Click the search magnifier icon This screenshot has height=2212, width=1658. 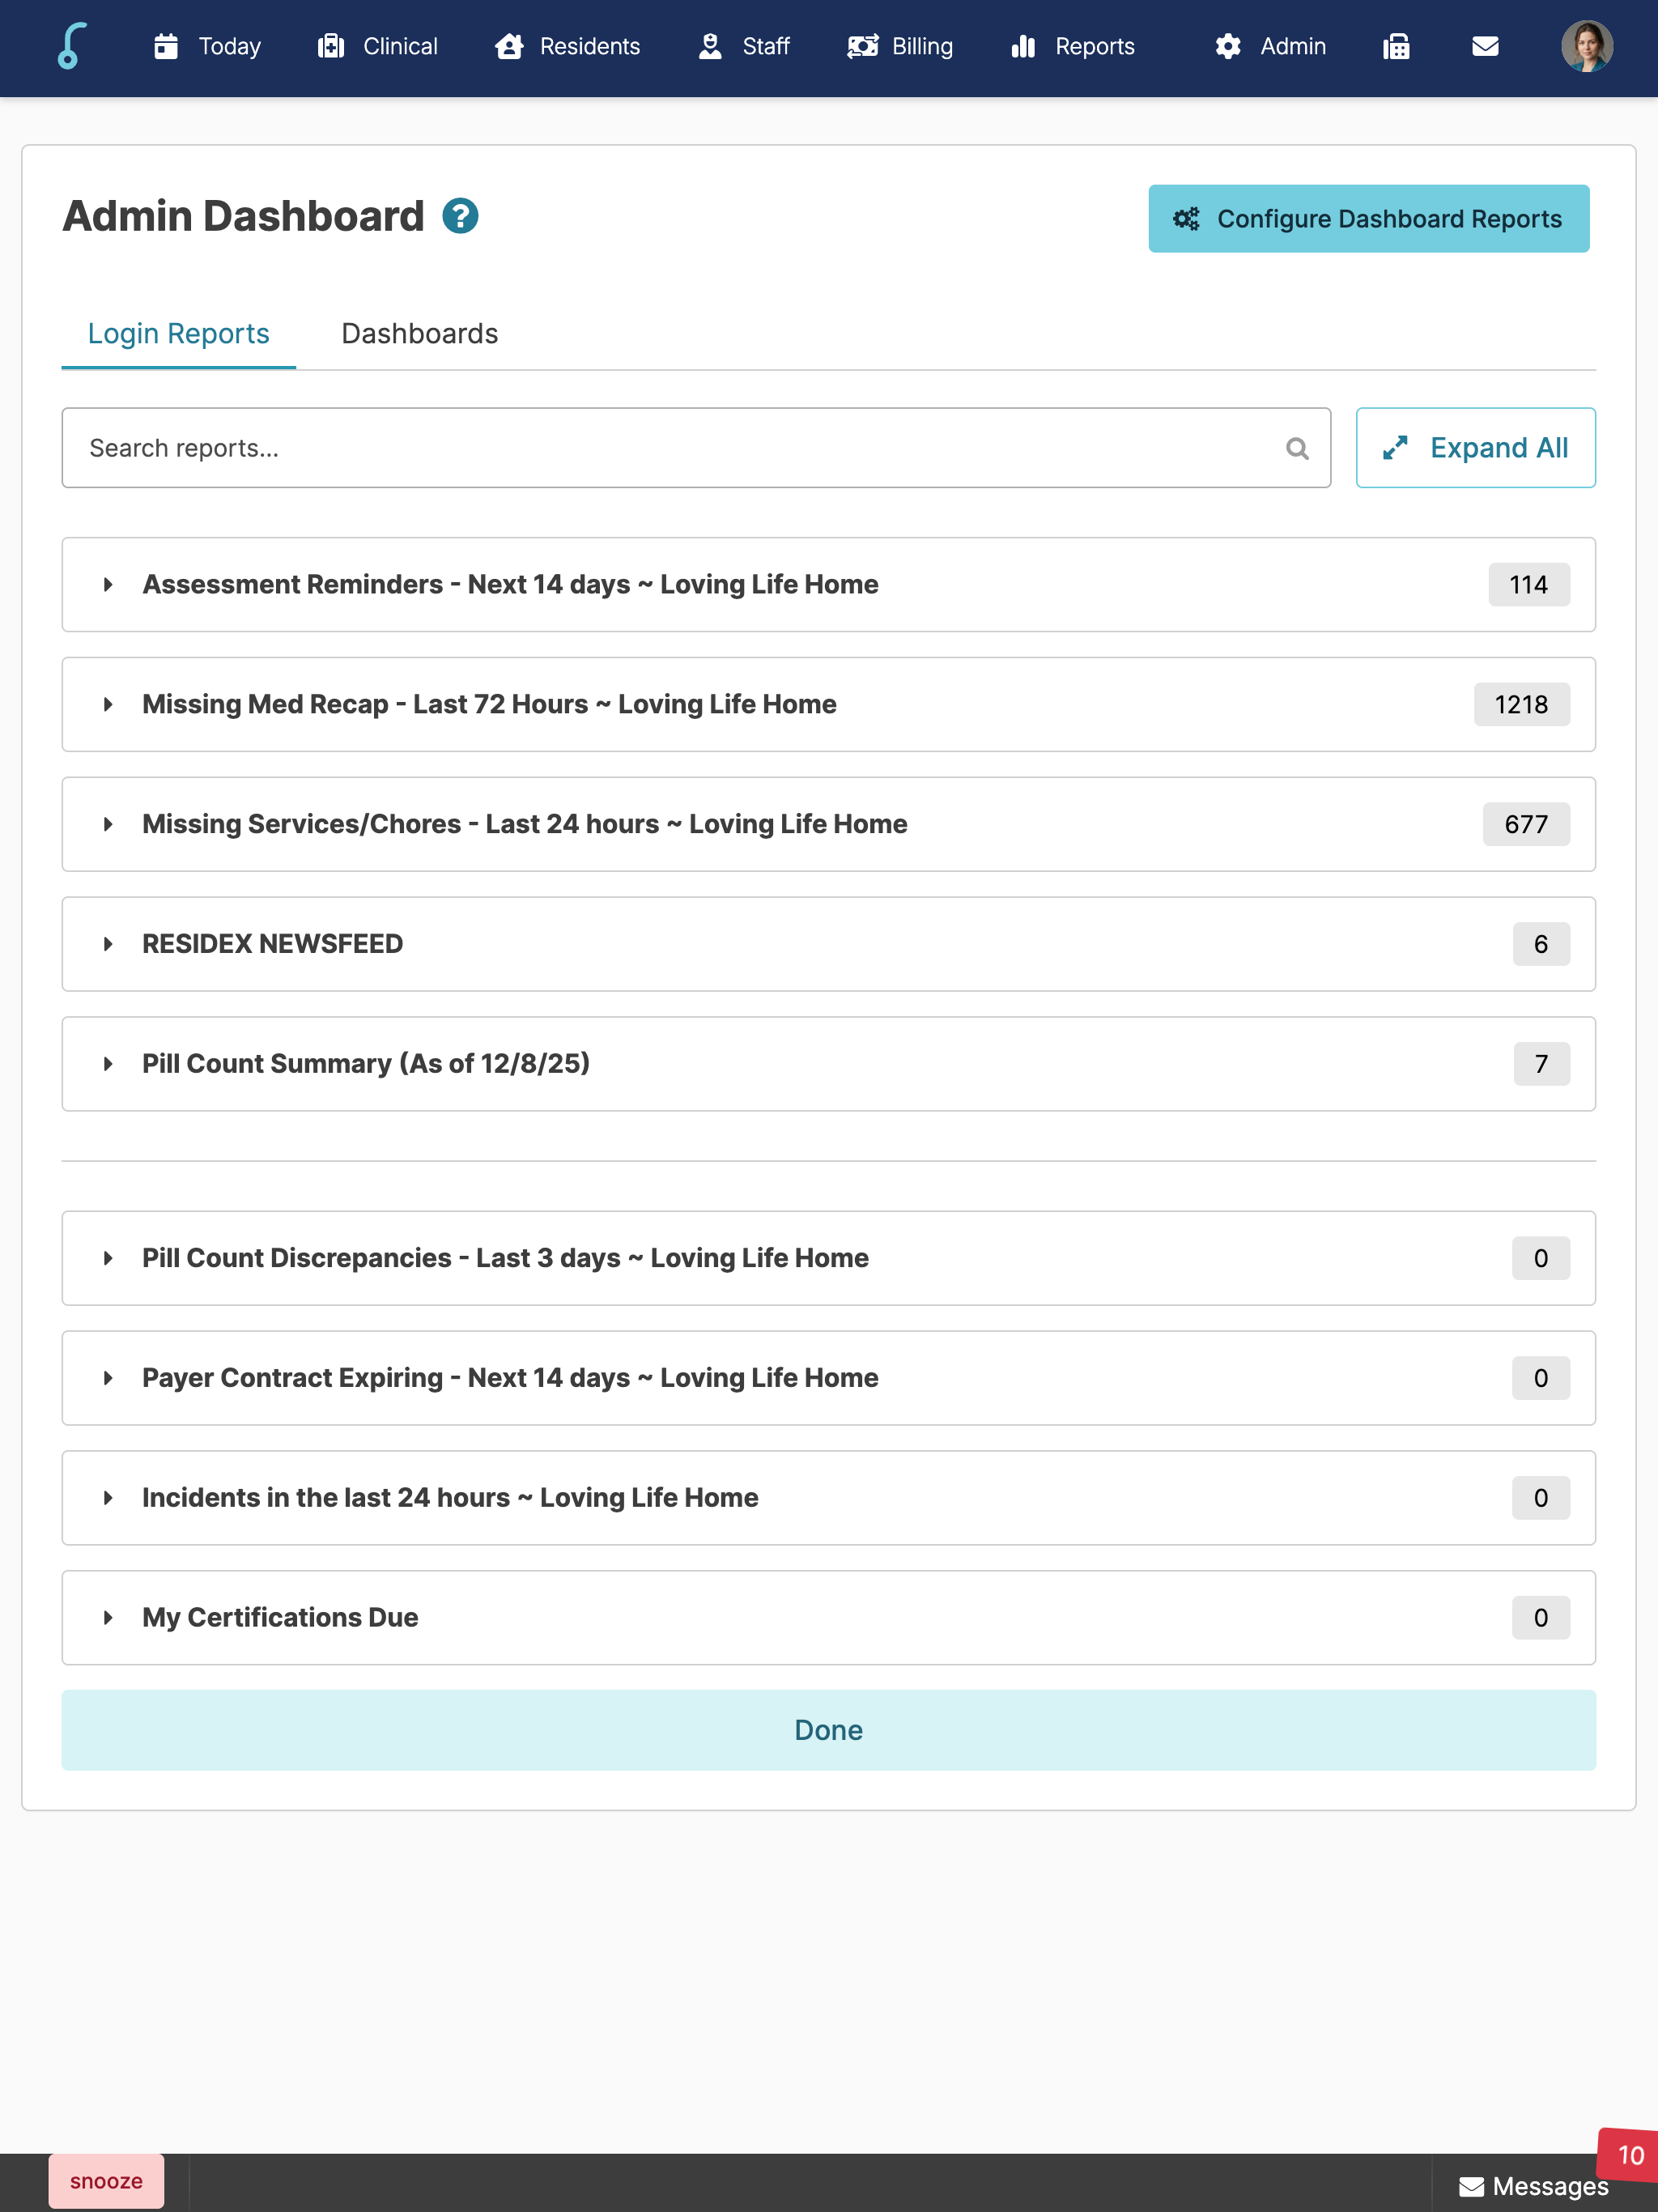point(1297,449)
